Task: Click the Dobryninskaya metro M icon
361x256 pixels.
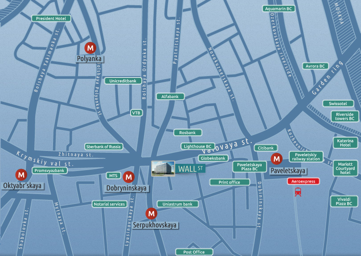Action: click(x=128, y=177)
